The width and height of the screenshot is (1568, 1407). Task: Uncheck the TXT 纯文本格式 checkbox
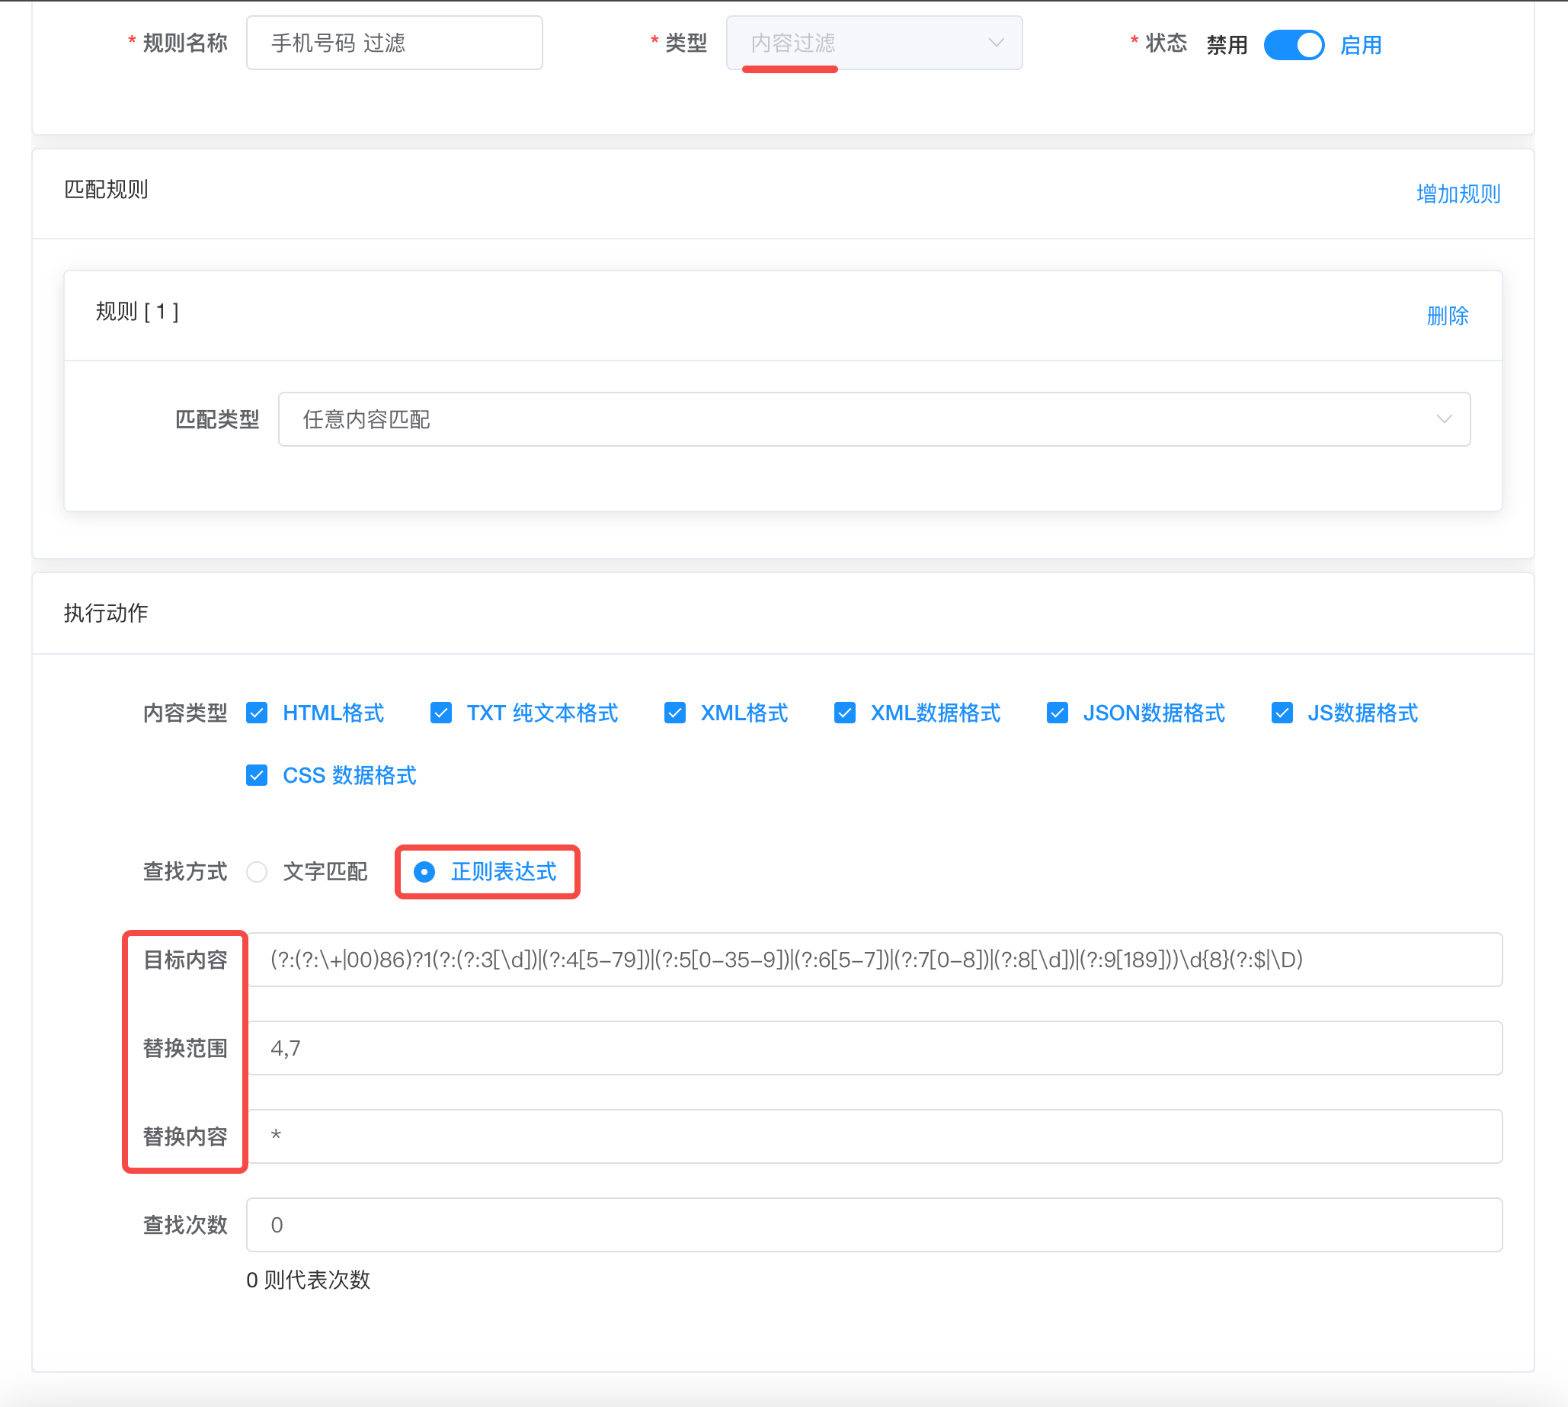point(440,713)
